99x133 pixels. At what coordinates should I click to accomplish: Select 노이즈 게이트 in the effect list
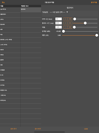10,45
